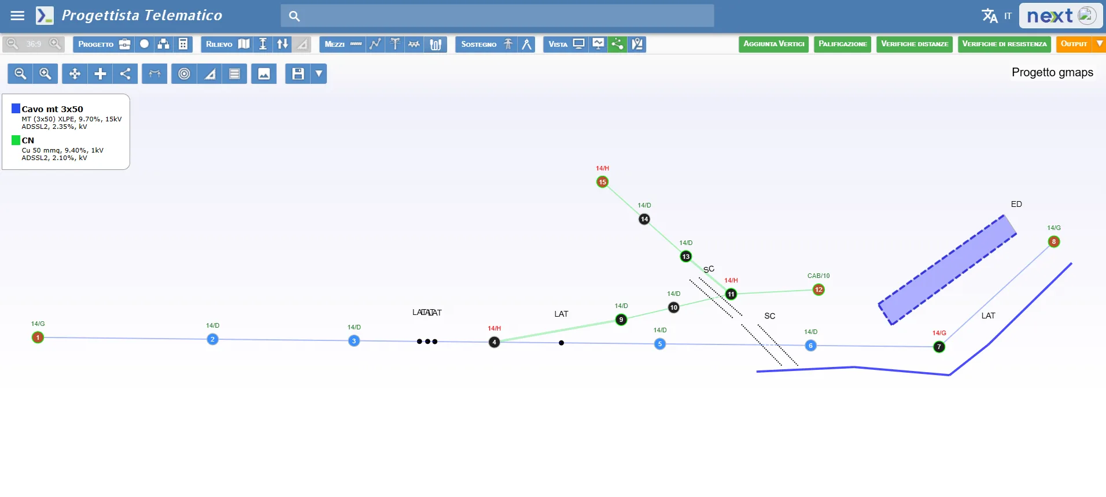Screen dimensions: 1106x497
Task: Click the greyed zoom-in magnifier near 36:9
Action: (x=55, y=44)
